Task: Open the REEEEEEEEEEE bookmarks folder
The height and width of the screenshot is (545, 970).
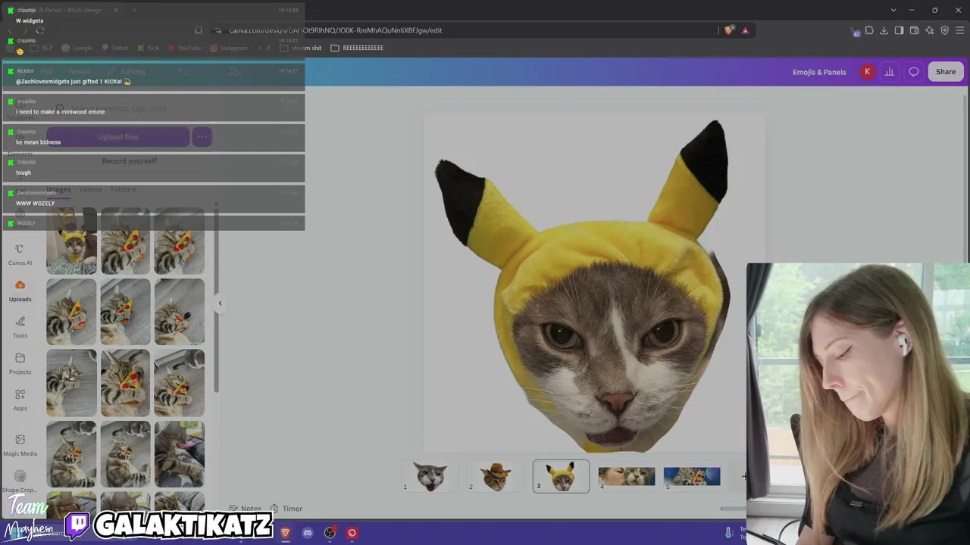Action: tap(357, 48)
